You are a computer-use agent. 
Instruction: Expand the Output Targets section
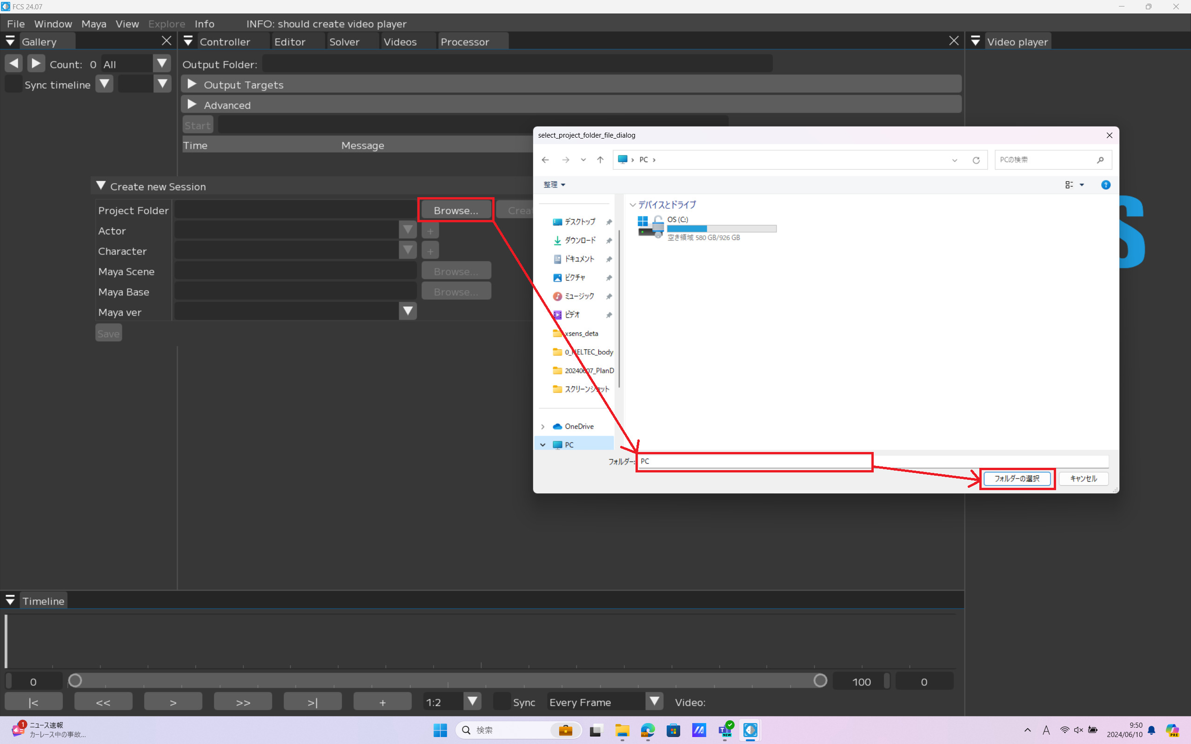pos(192,84)
